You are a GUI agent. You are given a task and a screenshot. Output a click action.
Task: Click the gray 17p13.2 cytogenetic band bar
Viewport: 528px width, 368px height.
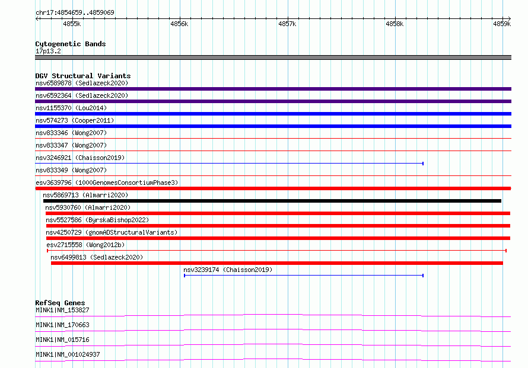coord(273,57)
